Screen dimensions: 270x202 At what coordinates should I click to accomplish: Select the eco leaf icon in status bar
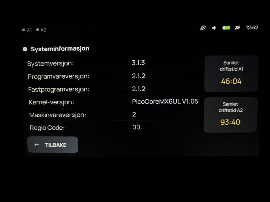203,28
